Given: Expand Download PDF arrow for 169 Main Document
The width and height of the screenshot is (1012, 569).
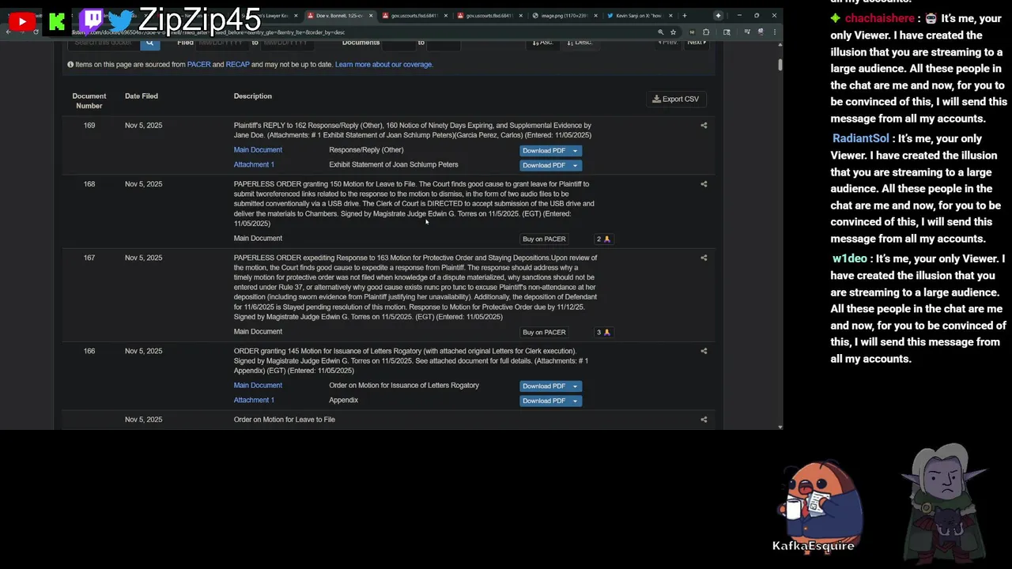Looking at the screenshot, I should coord(575,150).
